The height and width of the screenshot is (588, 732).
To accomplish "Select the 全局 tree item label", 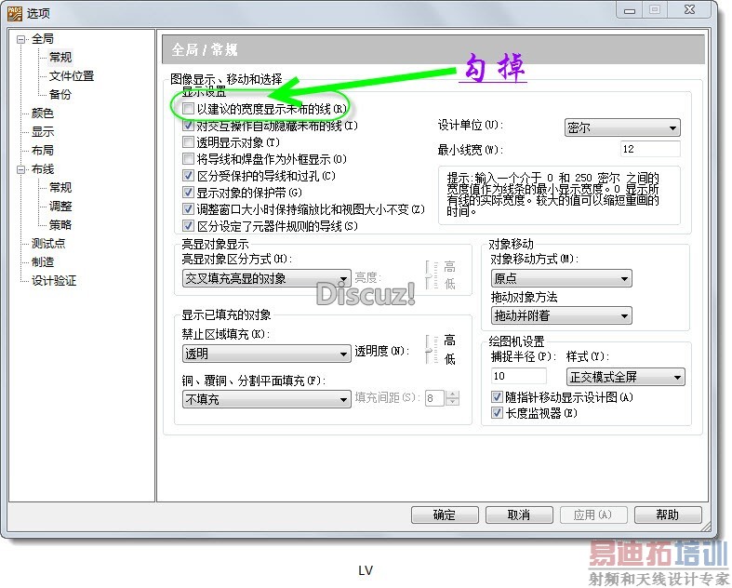I will (x=42, y=39).
